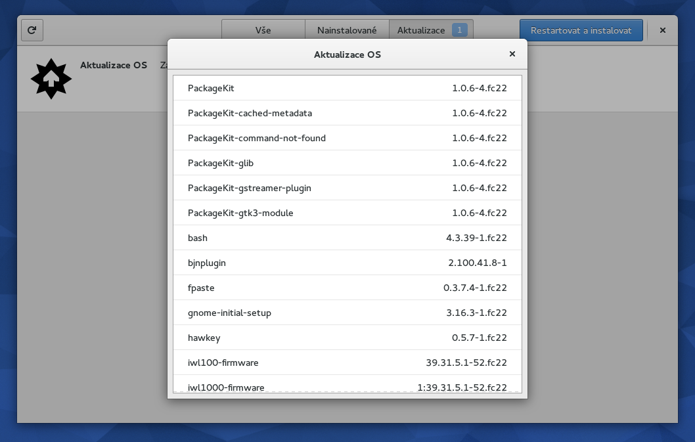Viewport: 695px width, 442px height.
Task: Select the Aktualizace tab
Action: coord(421,30)
